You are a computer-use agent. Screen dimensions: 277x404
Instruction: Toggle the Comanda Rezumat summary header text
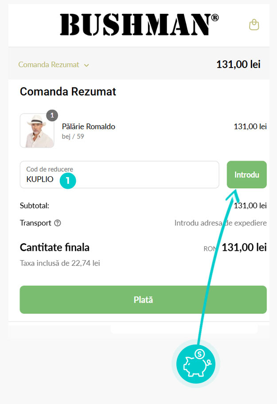click(49, 65)
